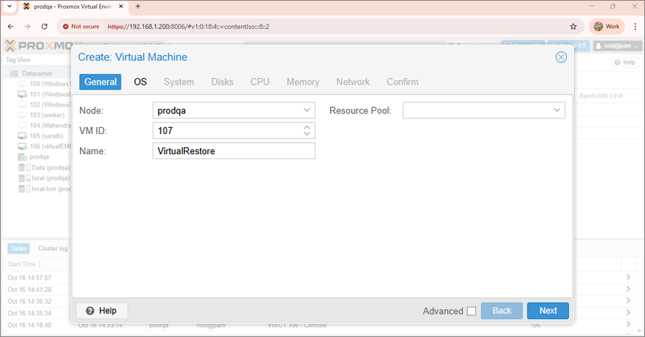Select local-lvm storage in tree

pyautogui.click(x=44, y=189)
